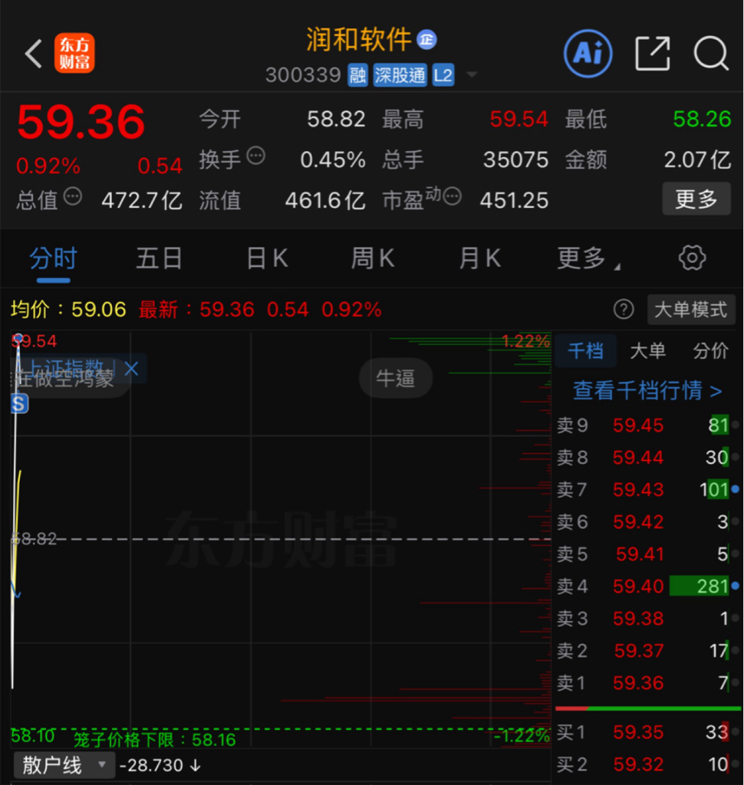Tap the 总手 35075 value
The height and width of the screenshot is (785, 744).
[515, 160]
